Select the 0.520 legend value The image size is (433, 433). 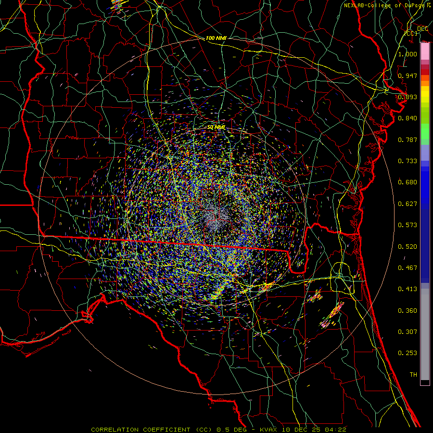pos(408,247)
